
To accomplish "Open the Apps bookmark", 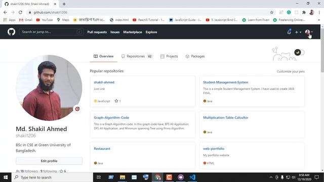I will click(9, 20).
